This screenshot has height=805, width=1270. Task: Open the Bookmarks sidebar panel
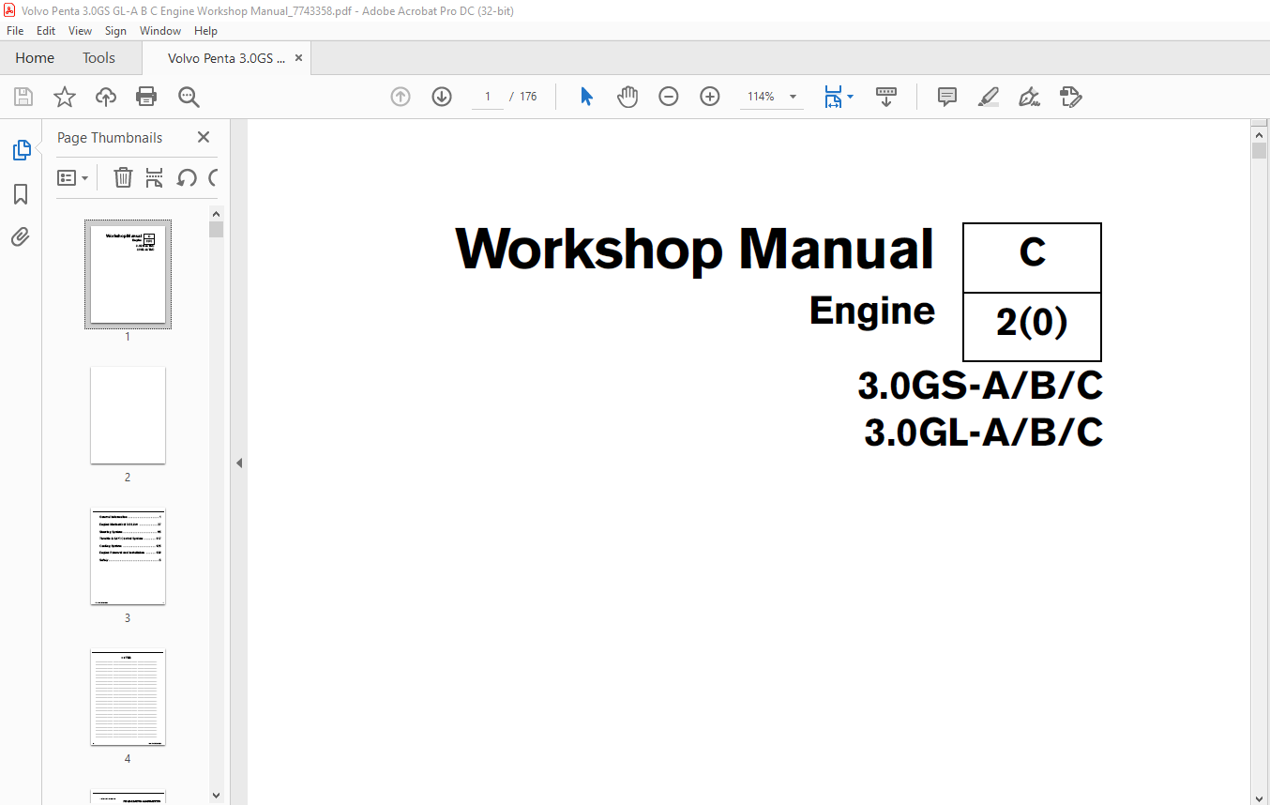tap(21, 194)
